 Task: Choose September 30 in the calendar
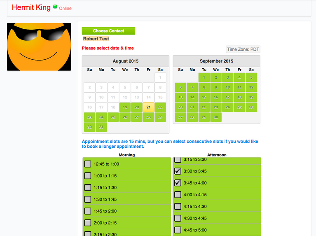click(x=216, y=117)
